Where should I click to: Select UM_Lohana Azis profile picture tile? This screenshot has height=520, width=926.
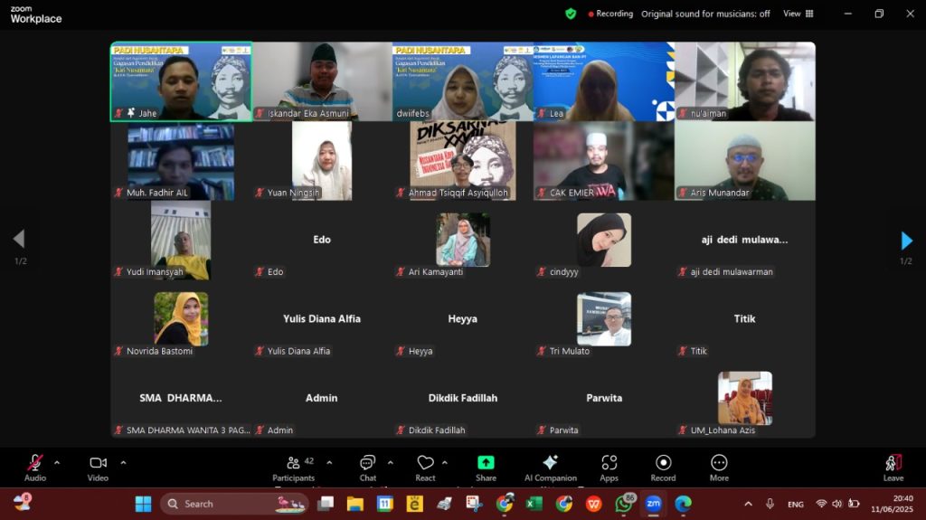[745, 398]
